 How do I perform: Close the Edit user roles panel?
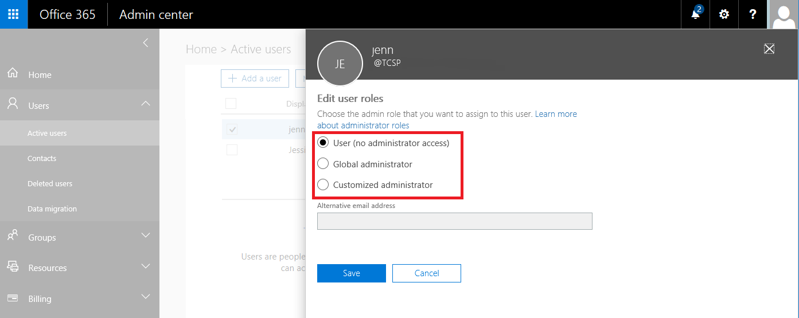pyautogui.click(x=769, y=49)
